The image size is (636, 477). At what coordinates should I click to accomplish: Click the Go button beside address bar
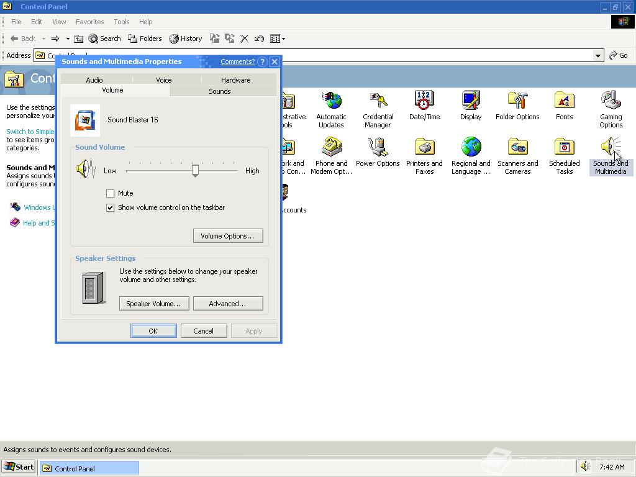(x=619, y=55)
